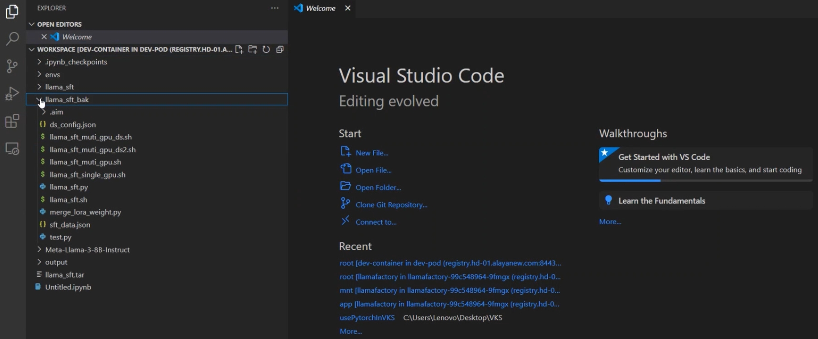Open Get Started with VS Code walkthrough
The width and height of the screenshot is (818, 339).
pos(706,164)
